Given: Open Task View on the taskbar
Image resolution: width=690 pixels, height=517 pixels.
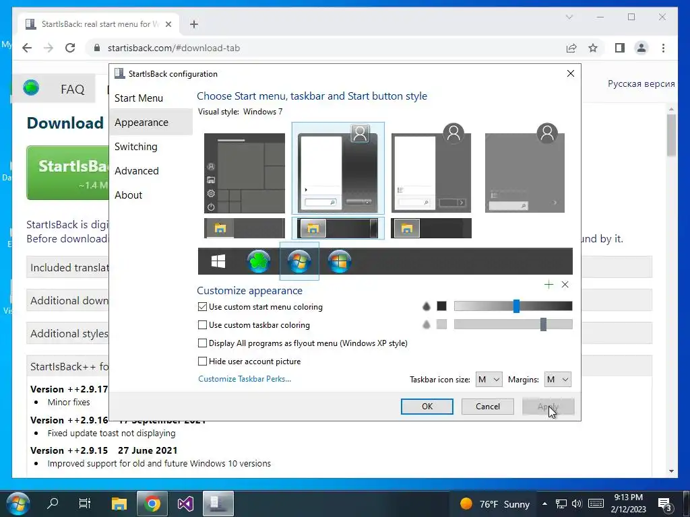Looking at the screenshot, I should (x=85, y=504).
